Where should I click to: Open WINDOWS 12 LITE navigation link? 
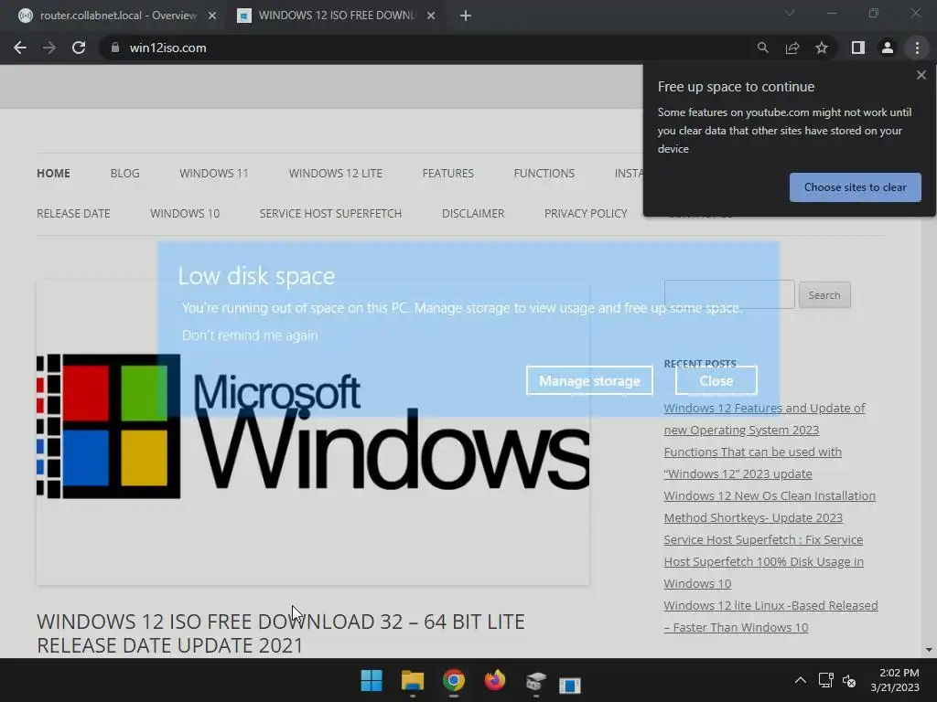coord(335,173)
